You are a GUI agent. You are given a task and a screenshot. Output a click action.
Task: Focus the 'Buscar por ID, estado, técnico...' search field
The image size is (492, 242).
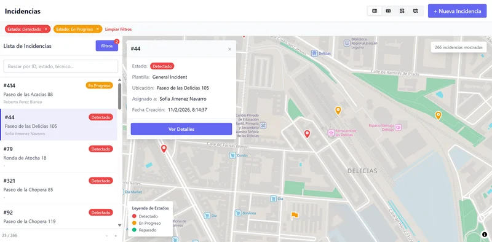click(60, 66)
